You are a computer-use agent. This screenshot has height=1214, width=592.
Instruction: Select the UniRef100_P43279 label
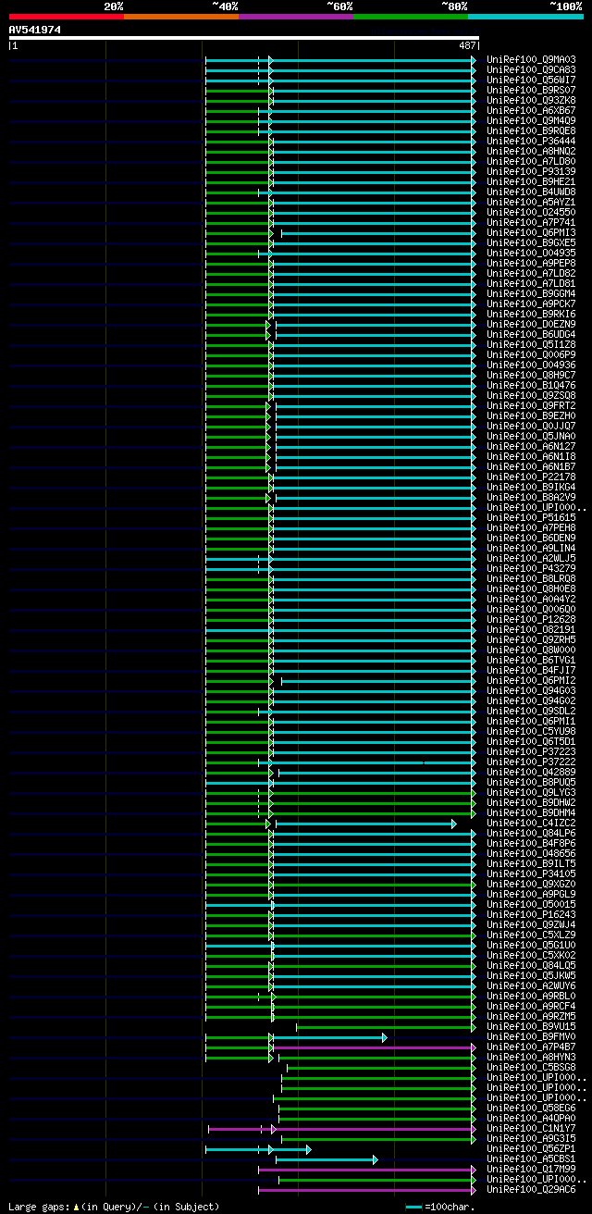pyautogui.click(x=531, y=568)
